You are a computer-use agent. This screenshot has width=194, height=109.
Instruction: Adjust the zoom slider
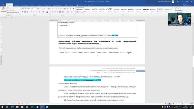coord(182,104)
